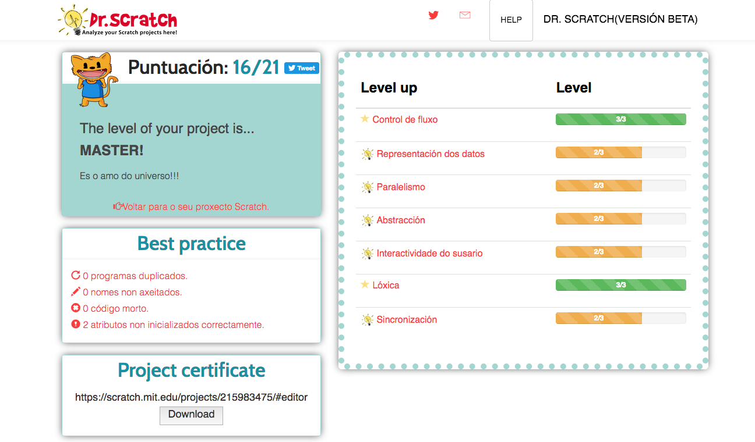This screenshot has height=442, width=755.
Task: Click the lightbulb icon next to Paralelismo
Action: [367, 186]
